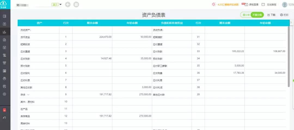Click the 短期借款 row label
This screenshot has width=294, height=130.
[158, 37]
